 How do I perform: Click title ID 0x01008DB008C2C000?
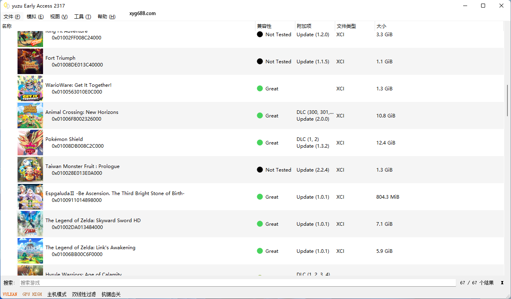point(78,146)
